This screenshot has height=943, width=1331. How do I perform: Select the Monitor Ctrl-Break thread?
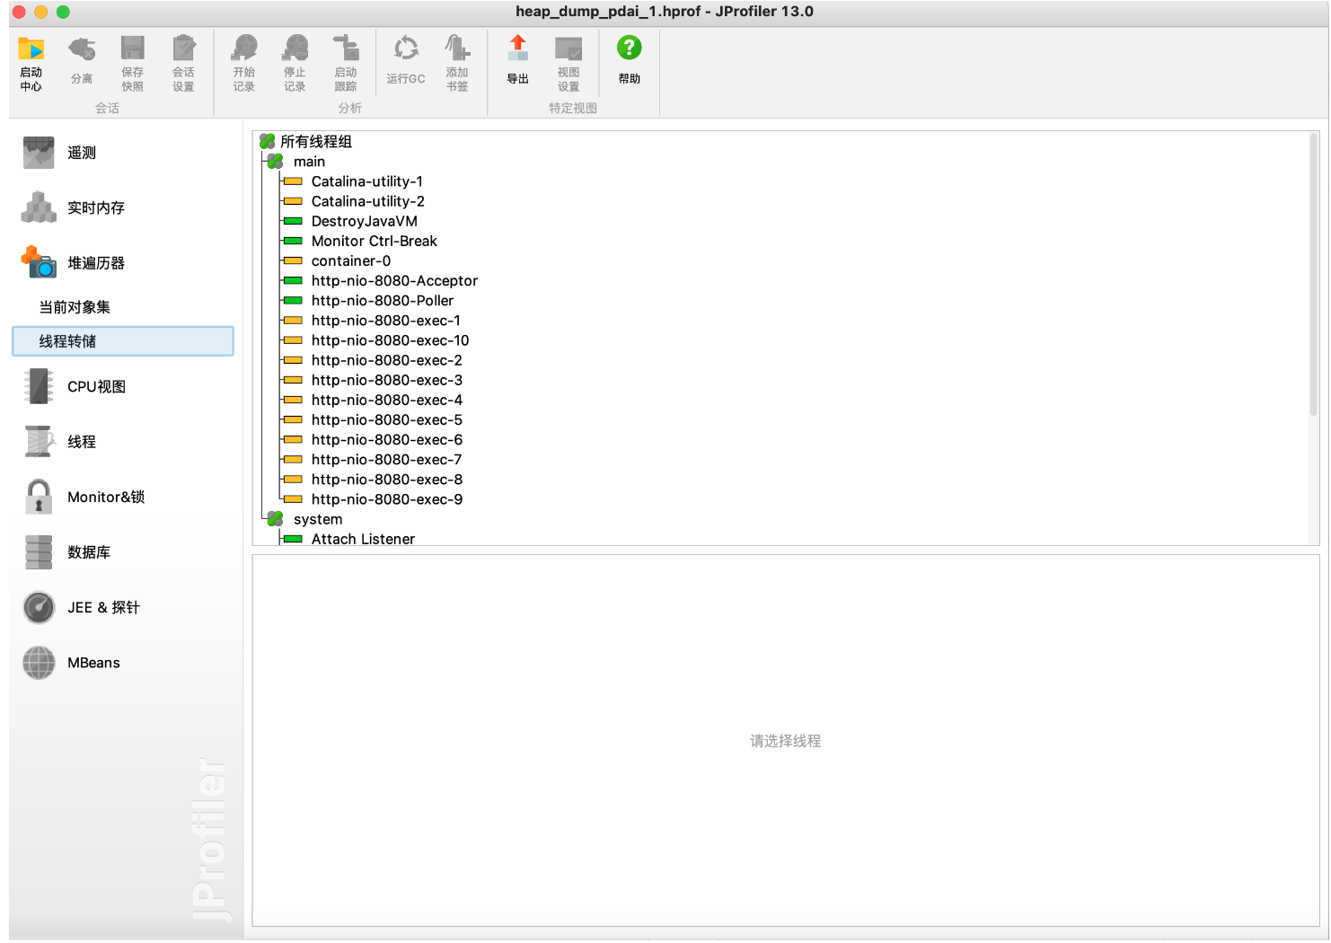(x=374, y=241)
